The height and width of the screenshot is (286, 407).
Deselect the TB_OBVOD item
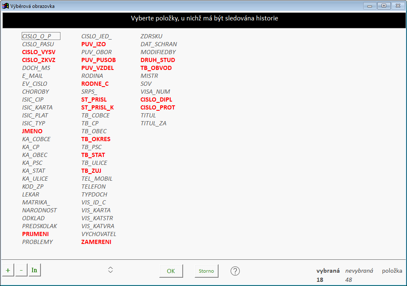click(x=156, y=68)
